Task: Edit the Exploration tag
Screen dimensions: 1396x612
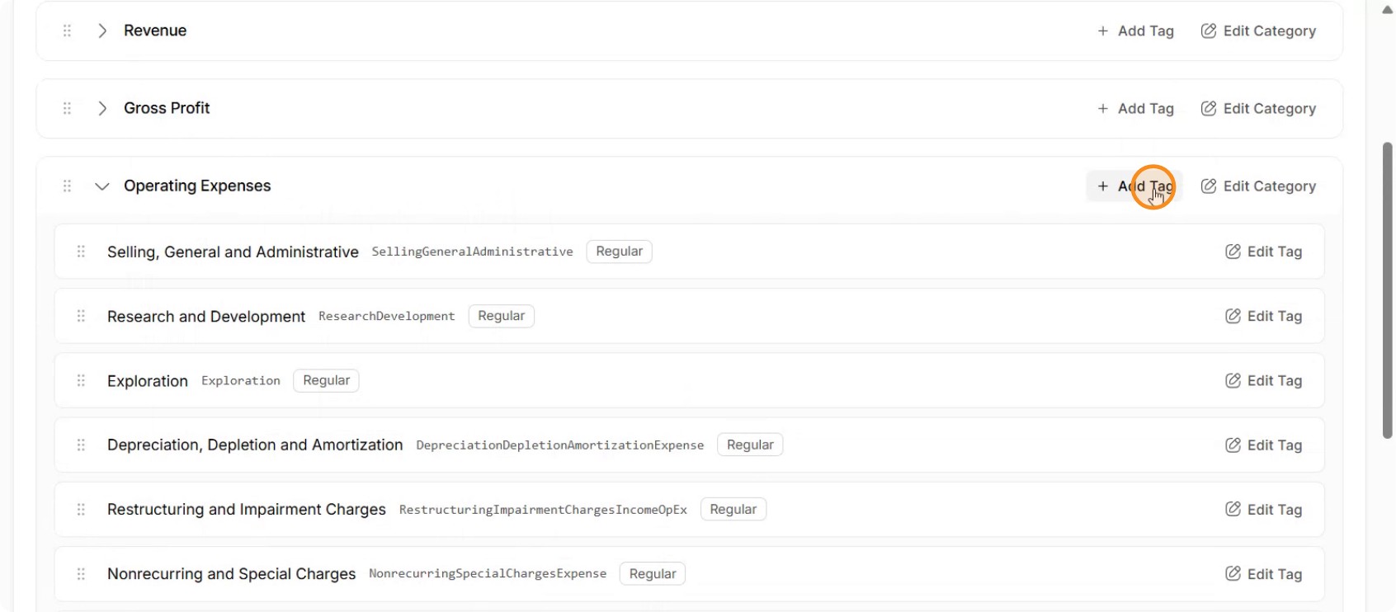Action: tap(1264, 380)
